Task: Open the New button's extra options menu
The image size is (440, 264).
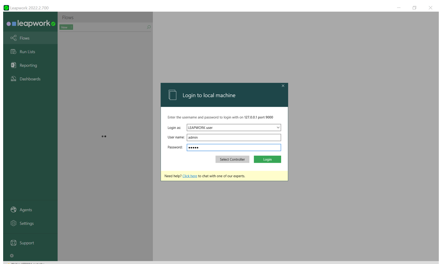Action: click(x=71, y=26)
